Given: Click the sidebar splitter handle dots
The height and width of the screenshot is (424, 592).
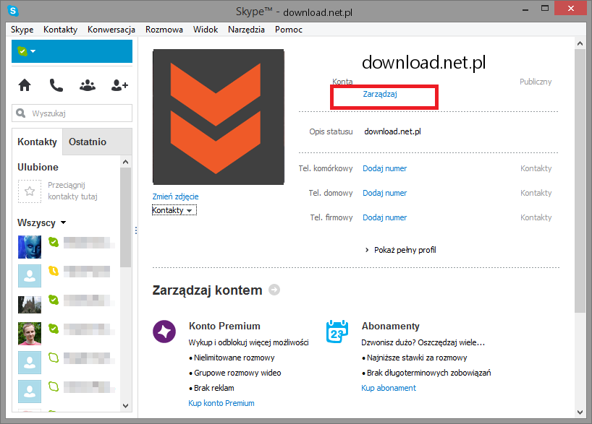Looking at the screenshot, I should pyautogui.click(x=136, y=230).
